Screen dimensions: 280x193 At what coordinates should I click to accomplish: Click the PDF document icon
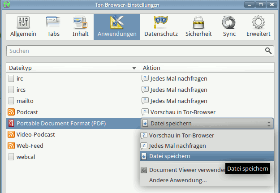(x=11, y=124)
